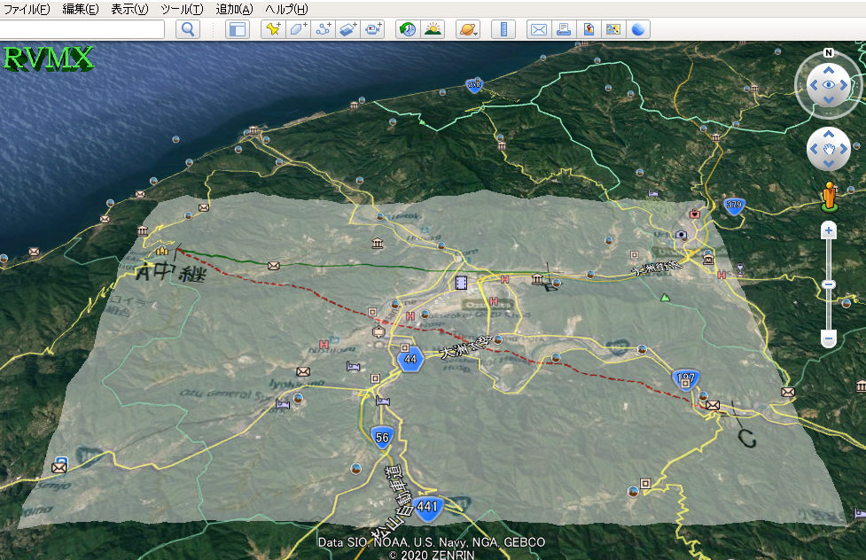Open the 追加(A) menu
Viewport: 866px width, 560px height.
tap(234, 9)
